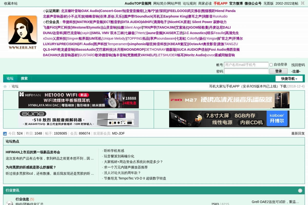The width and height of the screenshot is (308, 205).
Task: Open thread 节奏坦克 TempoTec V3-D II 超级数字转盘
Action: click(x=135, y=178)
